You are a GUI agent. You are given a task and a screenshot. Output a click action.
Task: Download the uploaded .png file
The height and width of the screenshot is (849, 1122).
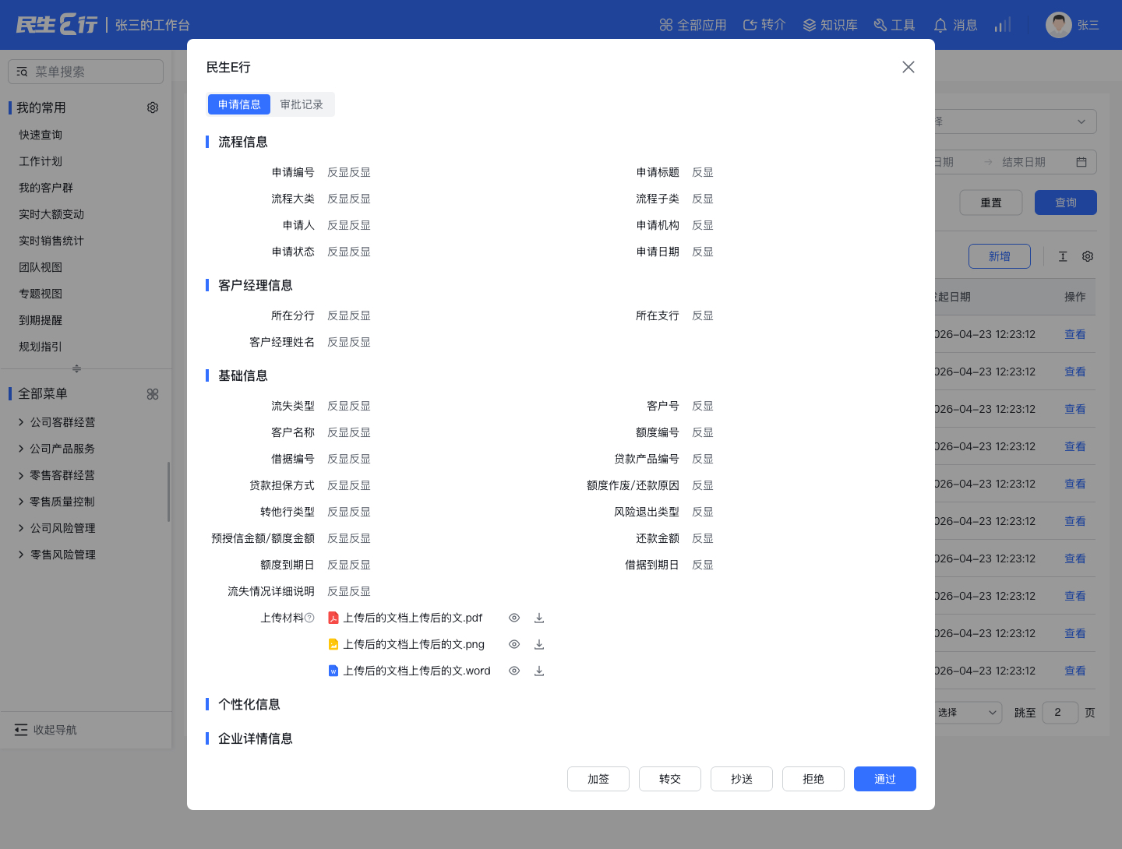point(539,644)
